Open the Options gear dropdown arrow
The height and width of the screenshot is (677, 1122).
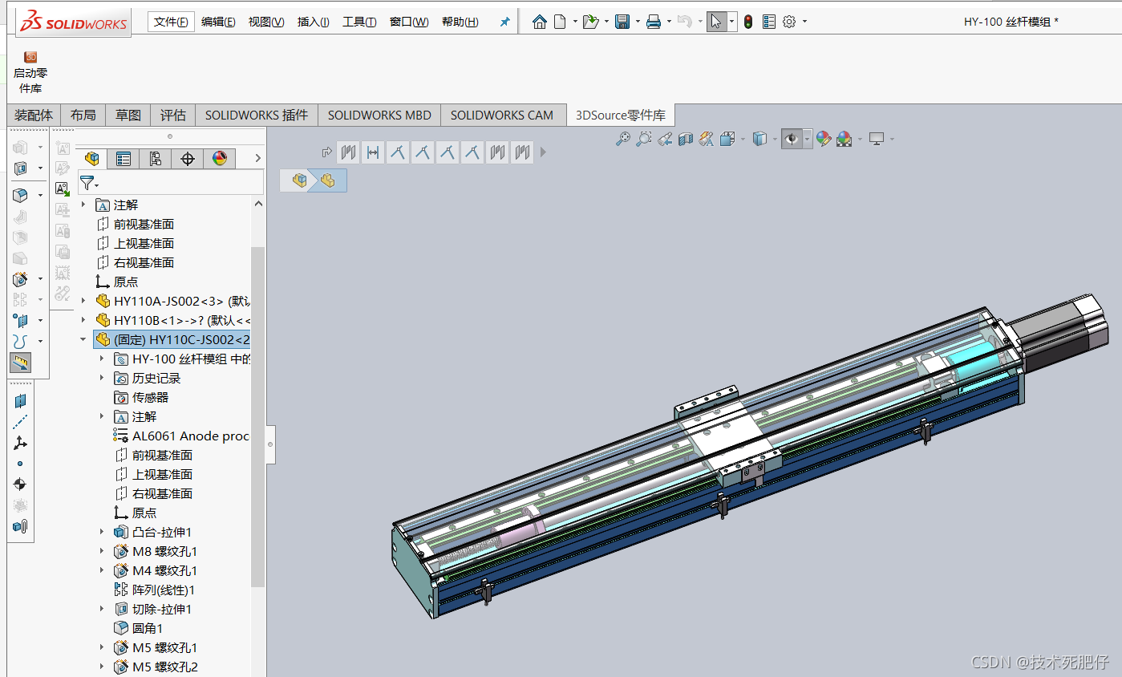coord(804,22)
